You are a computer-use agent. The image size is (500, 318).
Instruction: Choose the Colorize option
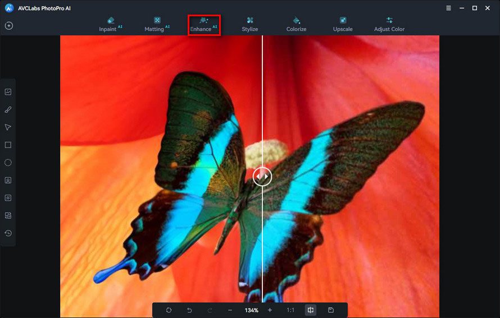pos(296,25)
